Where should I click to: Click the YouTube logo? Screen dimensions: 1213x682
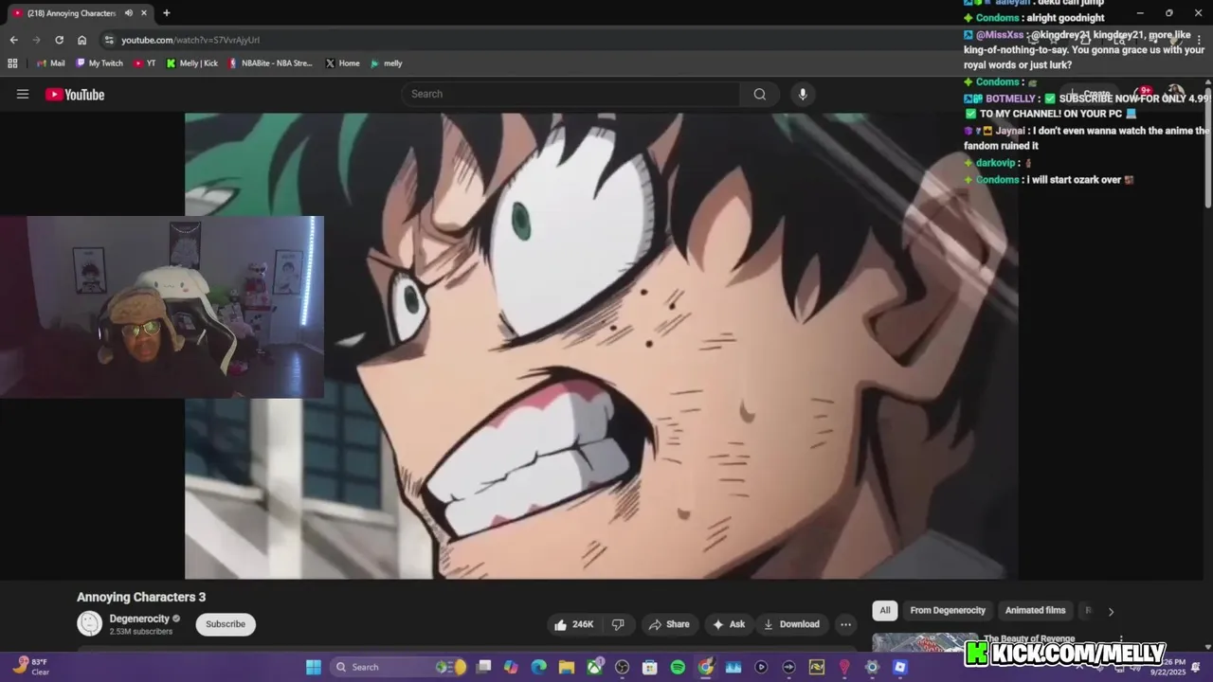click(x=75, y=94)
